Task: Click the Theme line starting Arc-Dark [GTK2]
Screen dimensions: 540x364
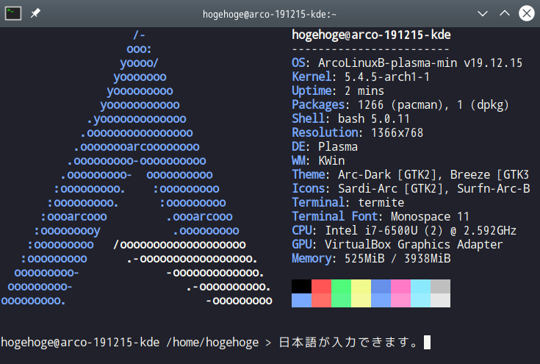Action: [x=410, y=175]
